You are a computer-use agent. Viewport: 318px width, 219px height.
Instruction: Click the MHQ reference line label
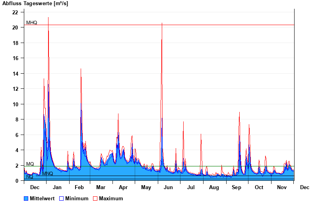point(31,23)
